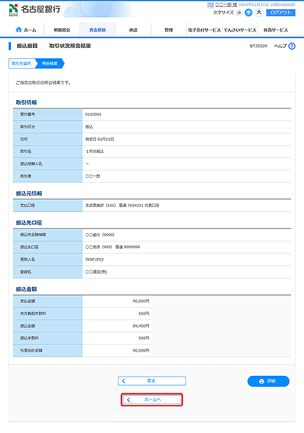Open the 承認 menu tab
Image resolution: width=304 pixels, height=433 pixels.
click(x=133, y=30)
